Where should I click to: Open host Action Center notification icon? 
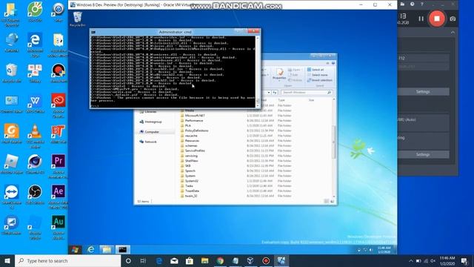click(464, 260)
